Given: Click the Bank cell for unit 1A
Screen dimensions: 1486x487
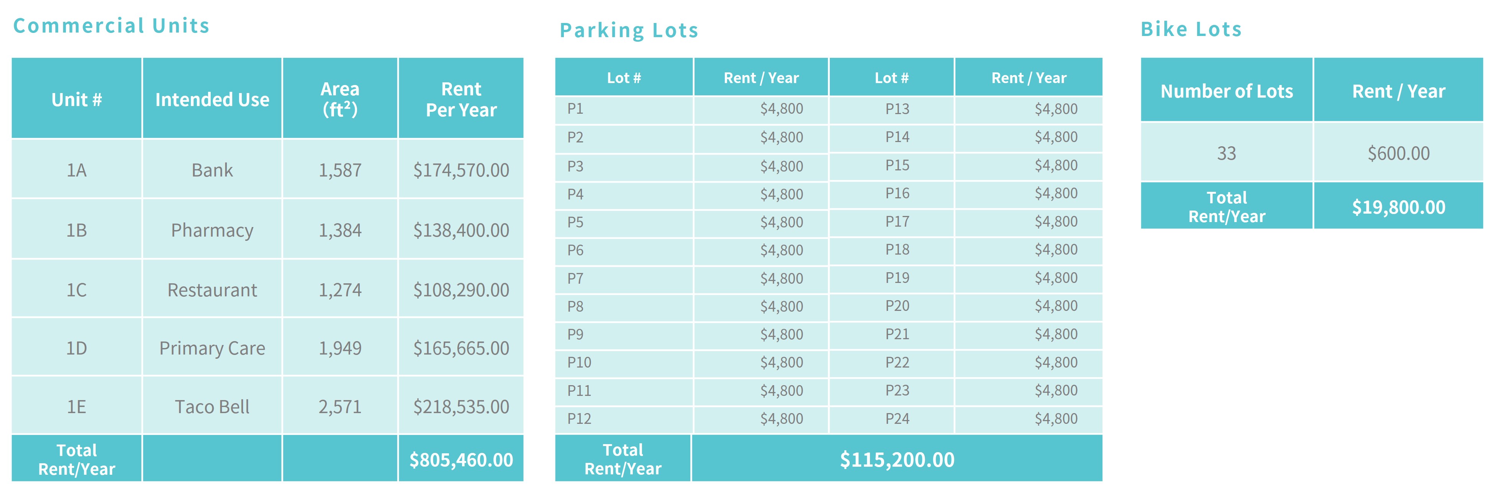Looking at the screenshot, I should tap(212, 170).
